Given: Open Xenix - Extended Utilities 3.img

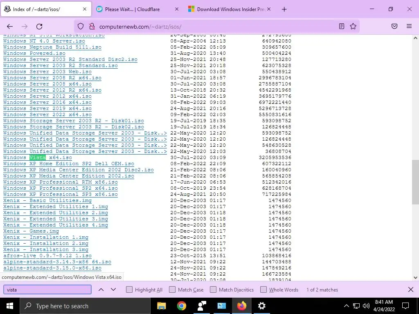Looking at the screenshot, I should click(x=56, y=219).
